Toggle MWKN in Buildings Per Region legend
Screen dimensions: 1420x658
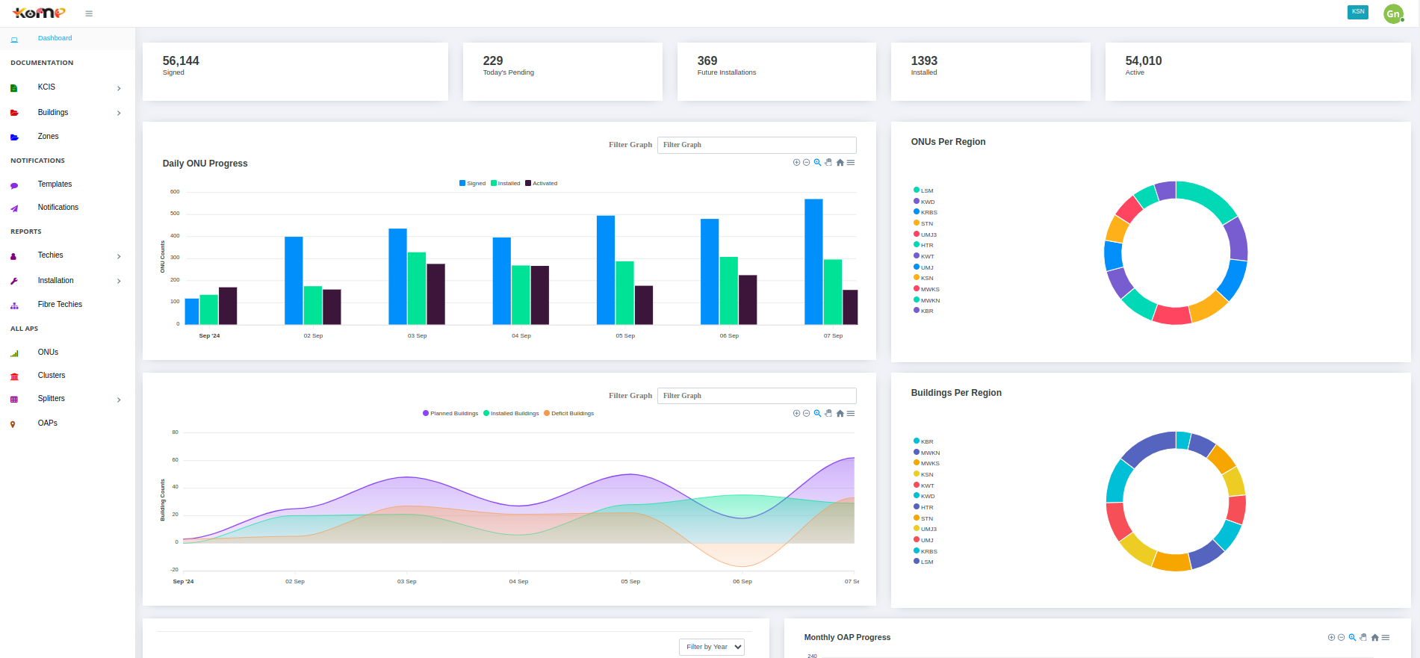click(927, 453)
